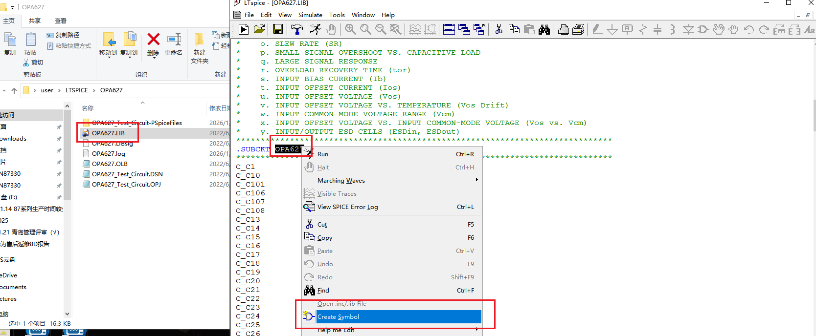Choose View SPICE Error Log entry
The height and width of the screenshot is (336, 816).
click(391, 207)
